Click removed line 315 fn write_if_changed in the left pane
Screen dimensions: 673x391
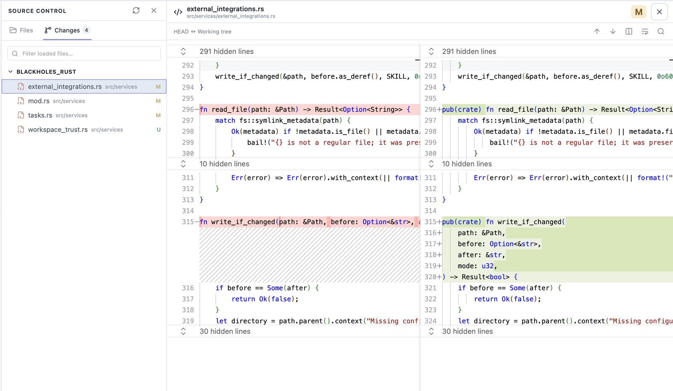pyautogui.click(x=310, y=222)
